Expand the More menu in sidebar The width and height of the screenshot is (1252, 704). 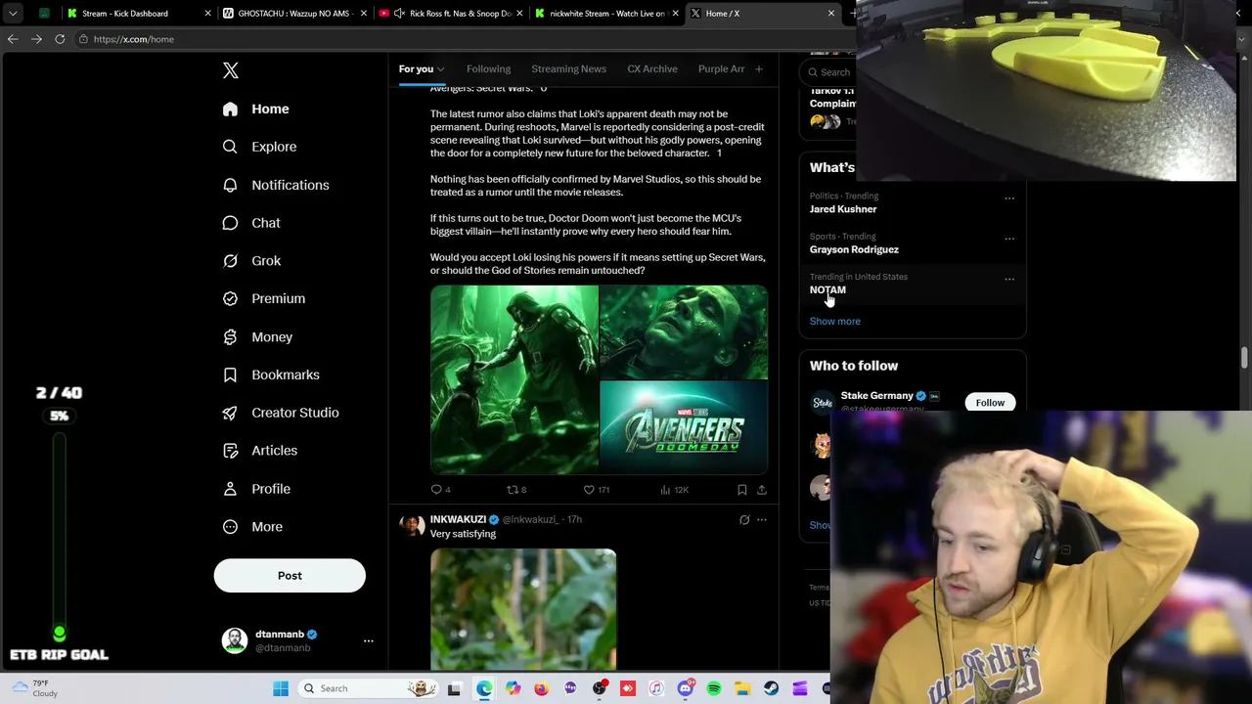click(253, 527)
